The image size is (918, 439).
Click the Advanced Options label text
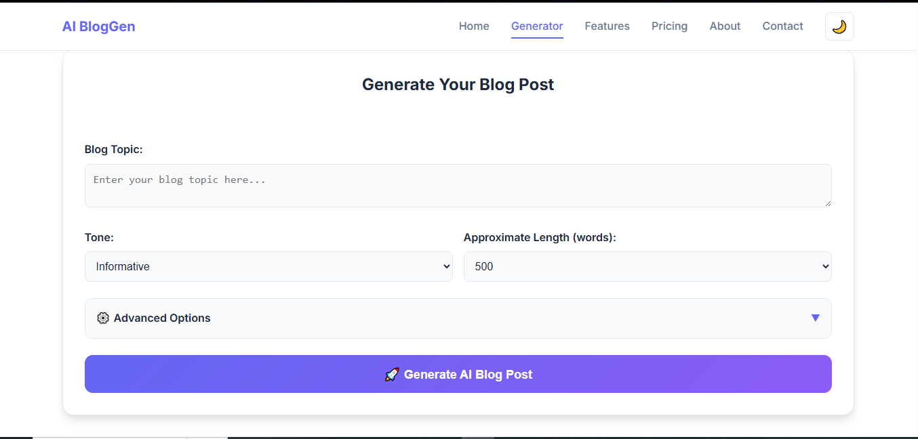click(162, 318)
